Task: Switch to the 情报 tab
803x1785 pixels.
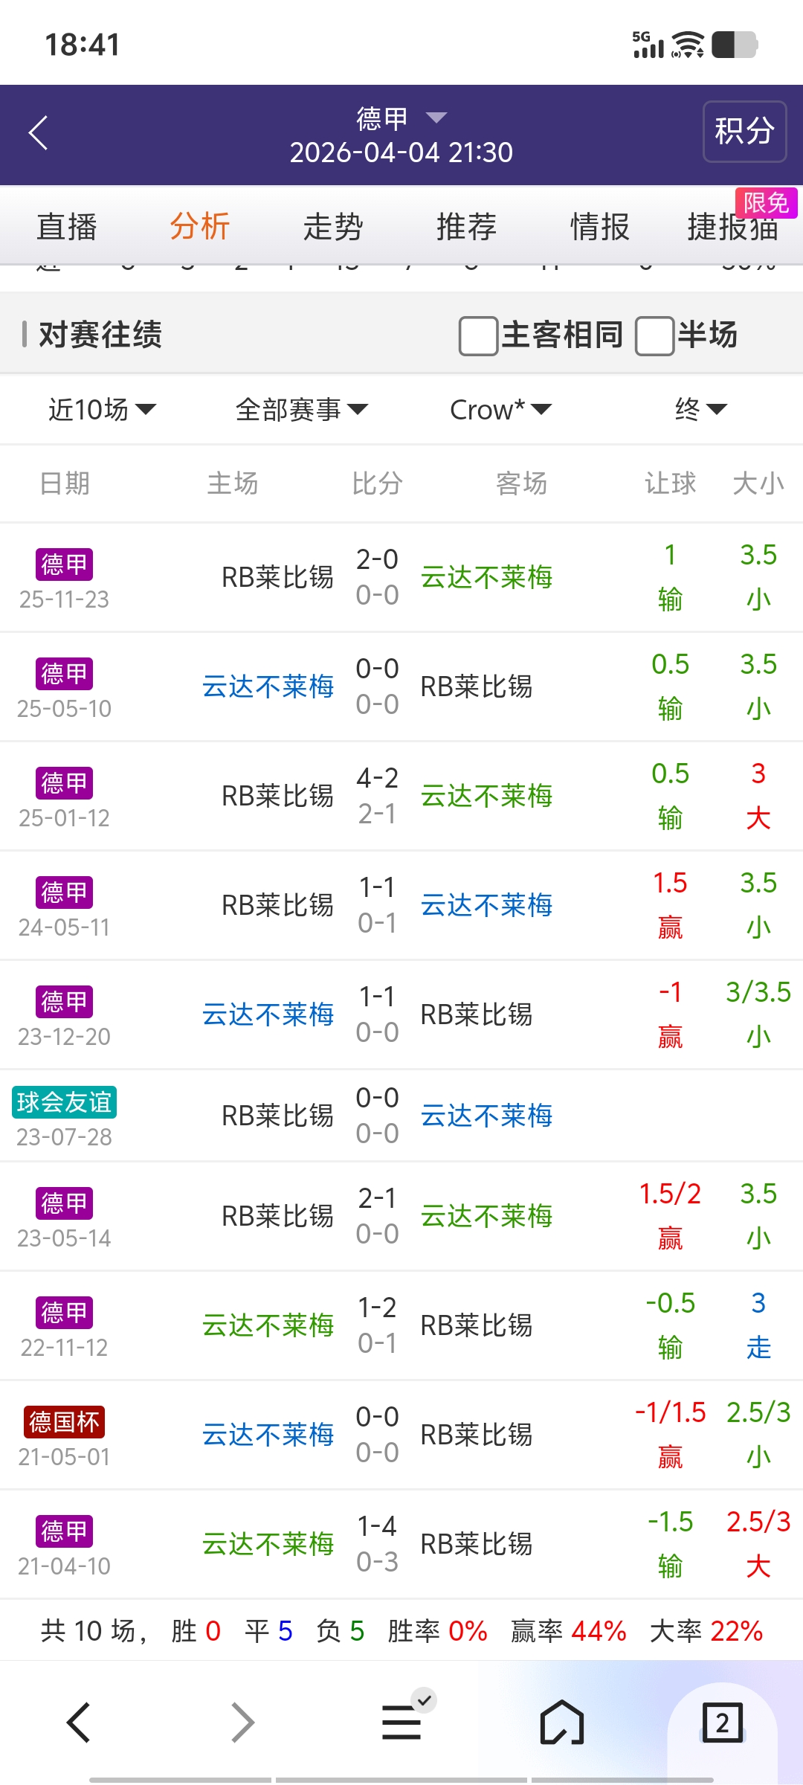Action: 599,227
